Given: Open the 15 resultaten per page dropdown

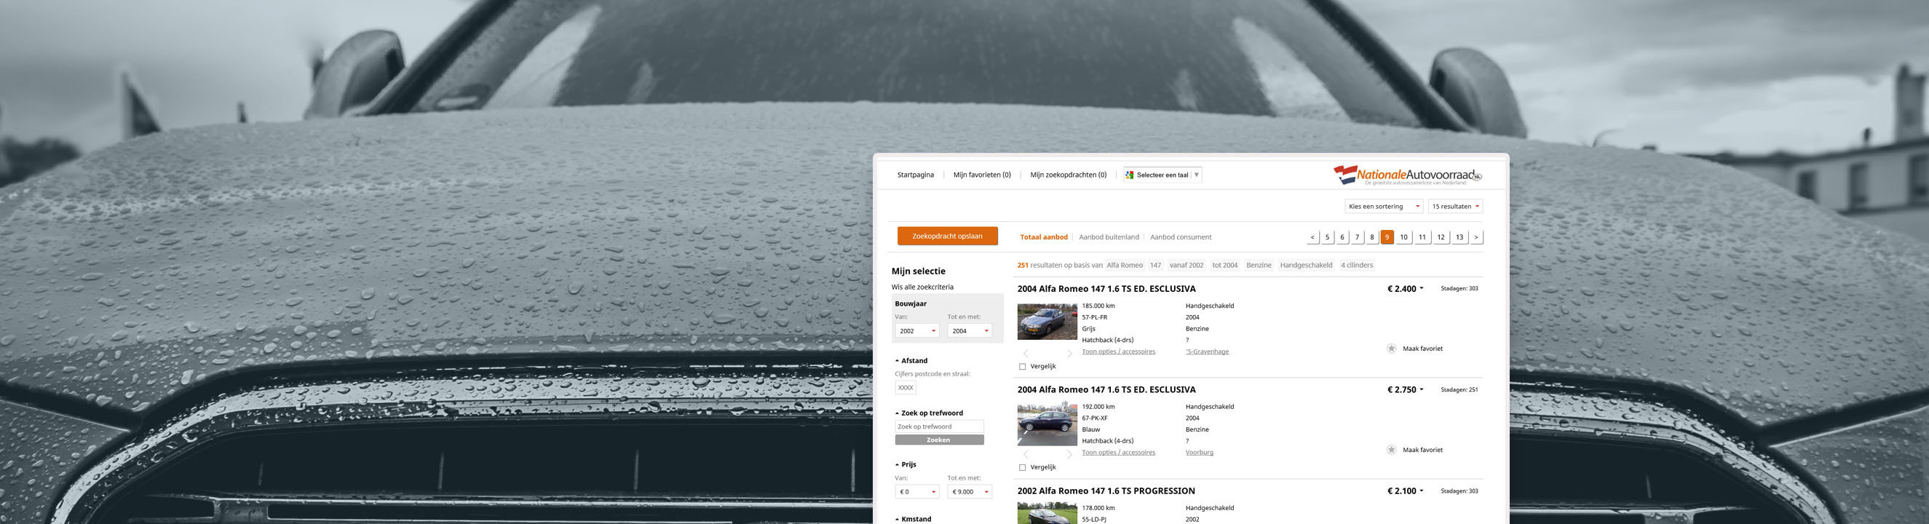Looking at the screenshot, I should tap(1455, 207).
